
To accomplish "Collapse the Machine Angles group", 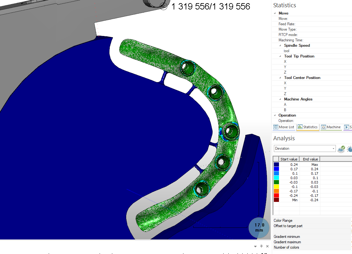I will tap(280, 99).
